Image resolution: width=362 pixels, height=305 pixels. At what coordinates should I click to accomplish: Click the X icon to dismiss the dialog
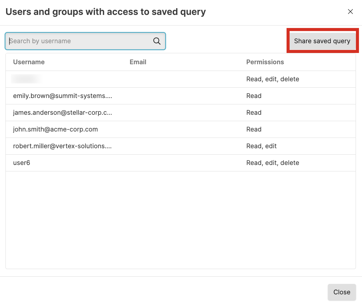click(x=350, y=12)
